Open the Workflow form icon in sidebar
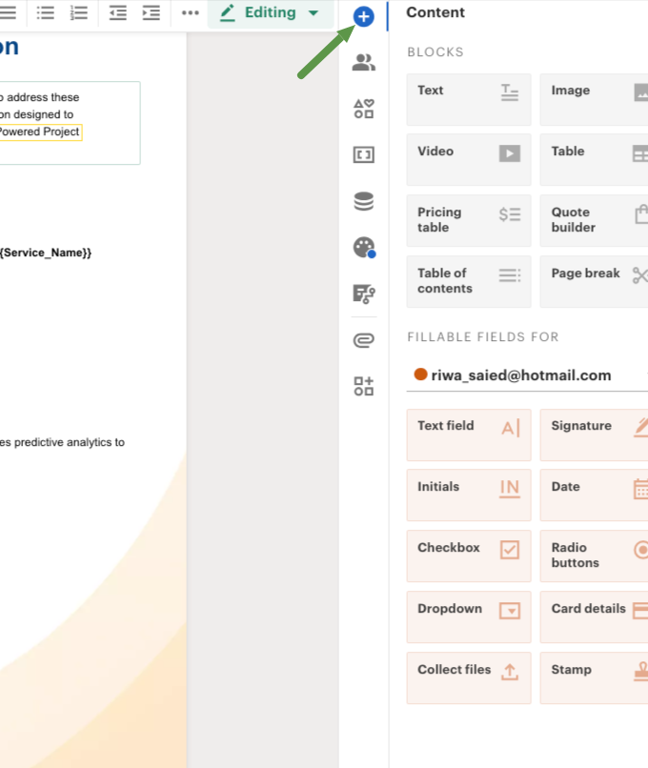Screen dimensions: 648x768 [363, 293]
